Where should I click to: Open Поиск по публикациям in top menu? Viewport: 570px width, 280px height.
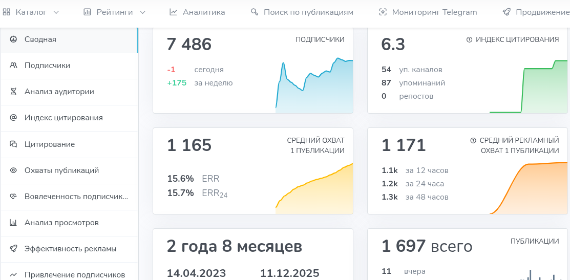pos(302,12)
